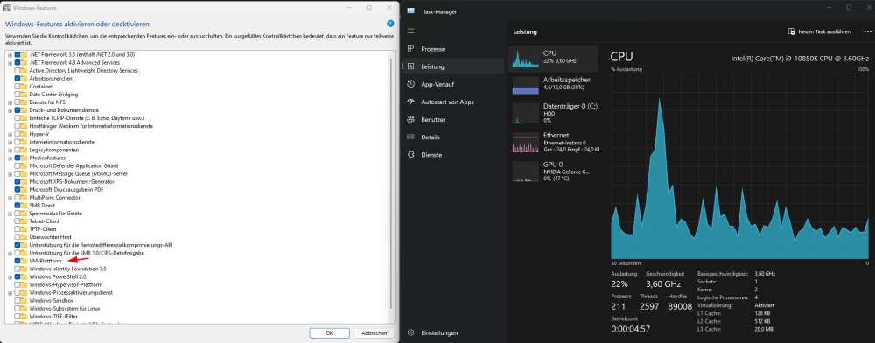Click the Autostart von Apps gauge icon
Image resolution: width=875 pixels, height=343 pixels.
(411, 102)
